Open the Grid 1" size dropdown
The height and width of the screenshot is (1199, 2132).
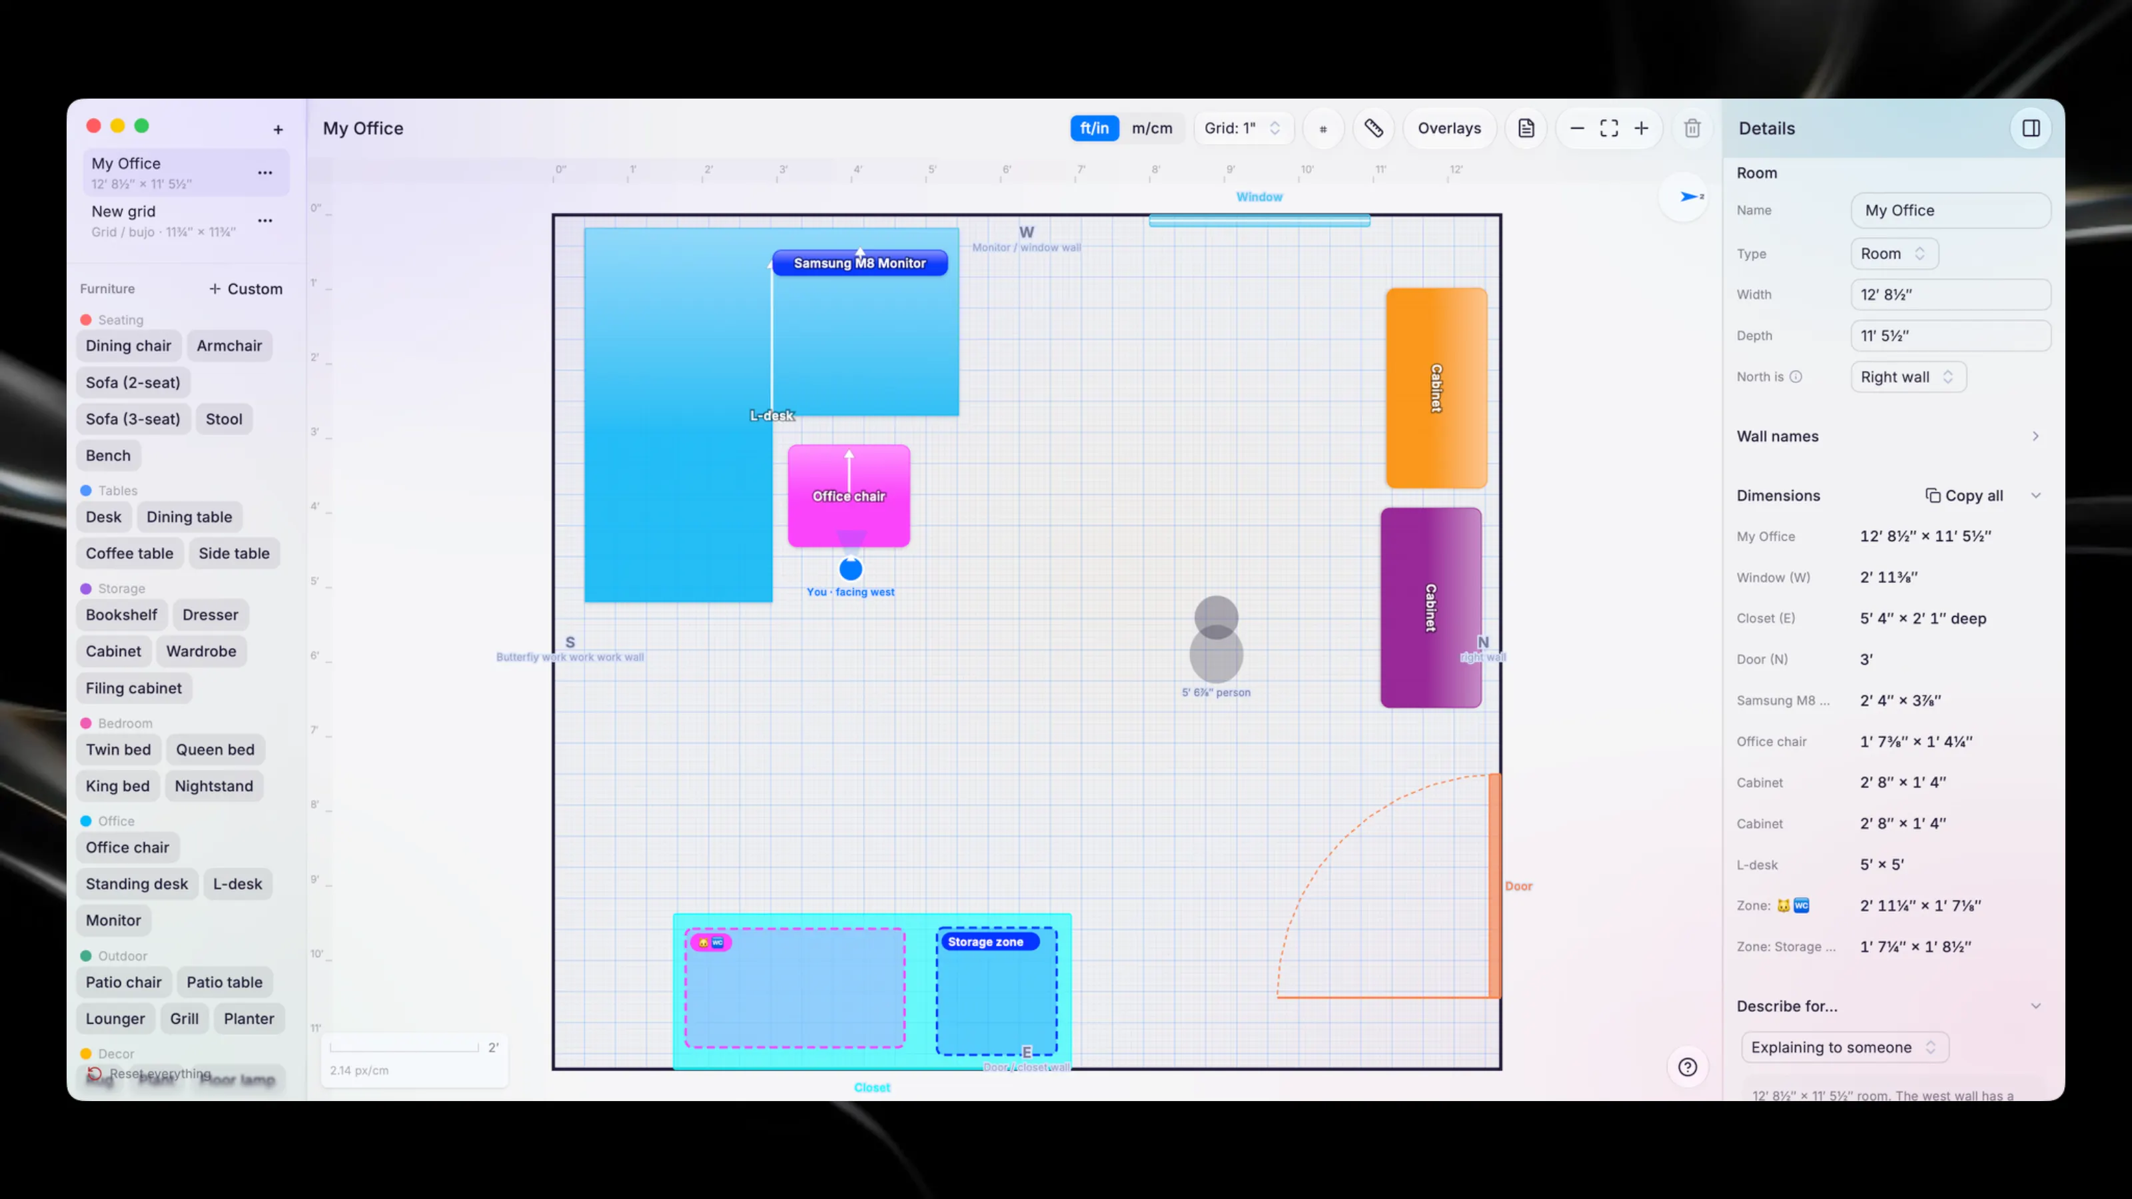1243,129
